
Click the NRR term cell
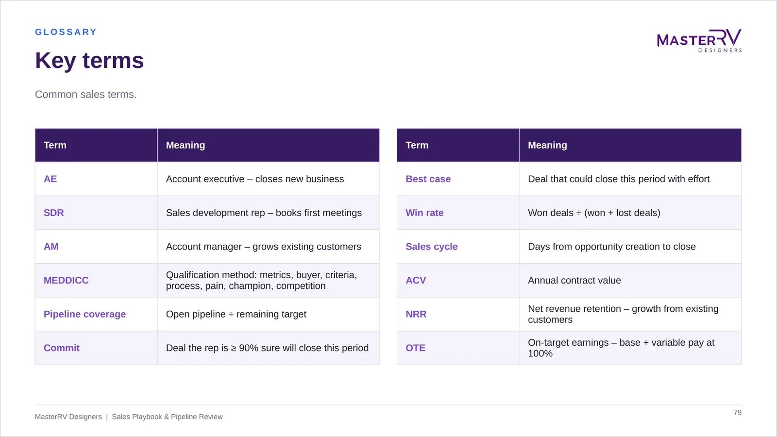point(458,314)
